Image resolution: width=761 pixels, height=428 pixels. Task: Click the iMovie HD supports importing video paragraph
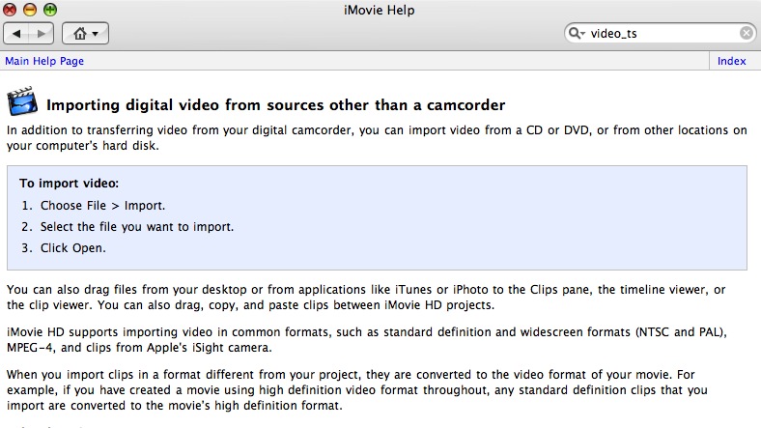[367, 340]
